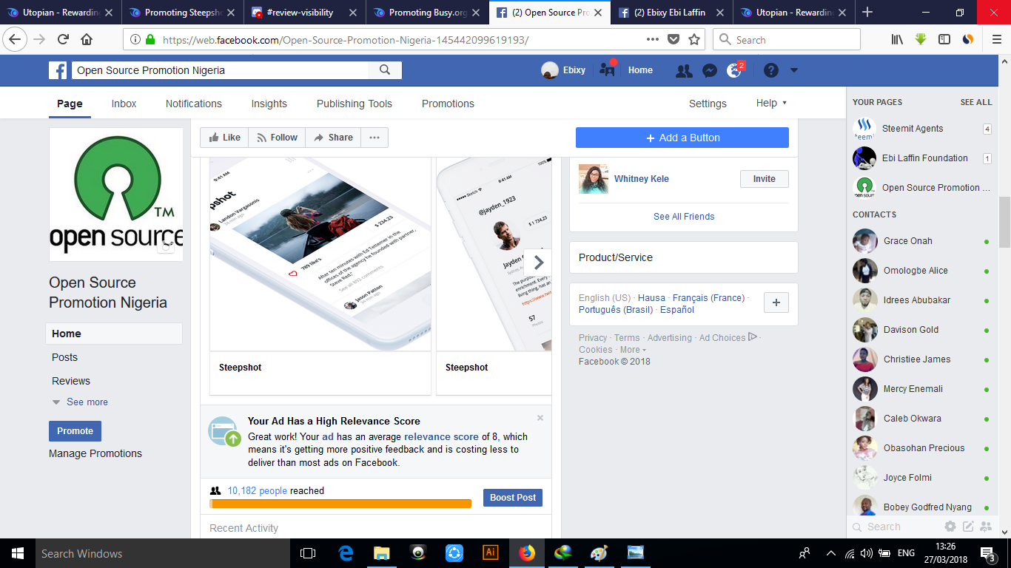Toggle Firefox sidebar icon

(944, 40)
